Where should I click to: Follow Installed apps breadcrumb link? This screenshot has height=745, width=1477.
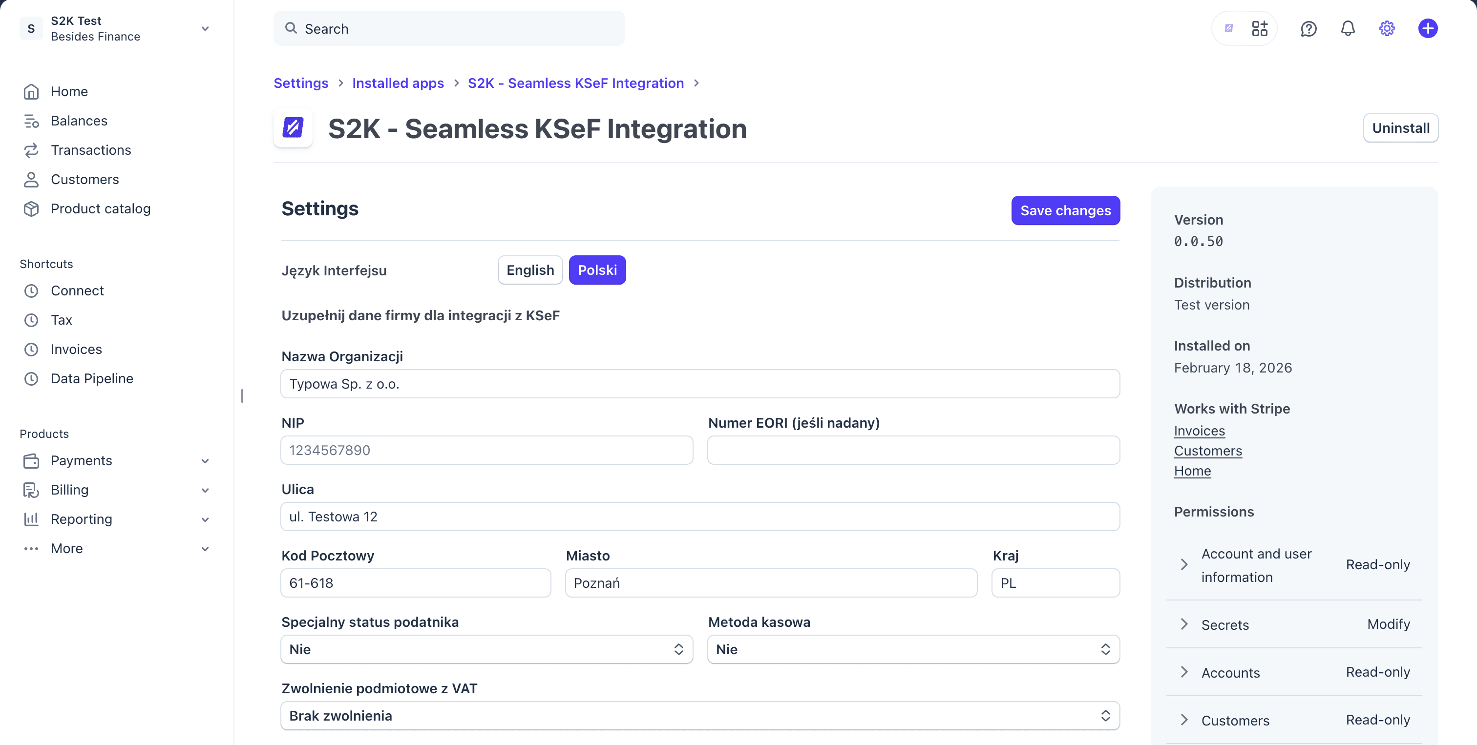pyautogui.click(x=398, y=83)
